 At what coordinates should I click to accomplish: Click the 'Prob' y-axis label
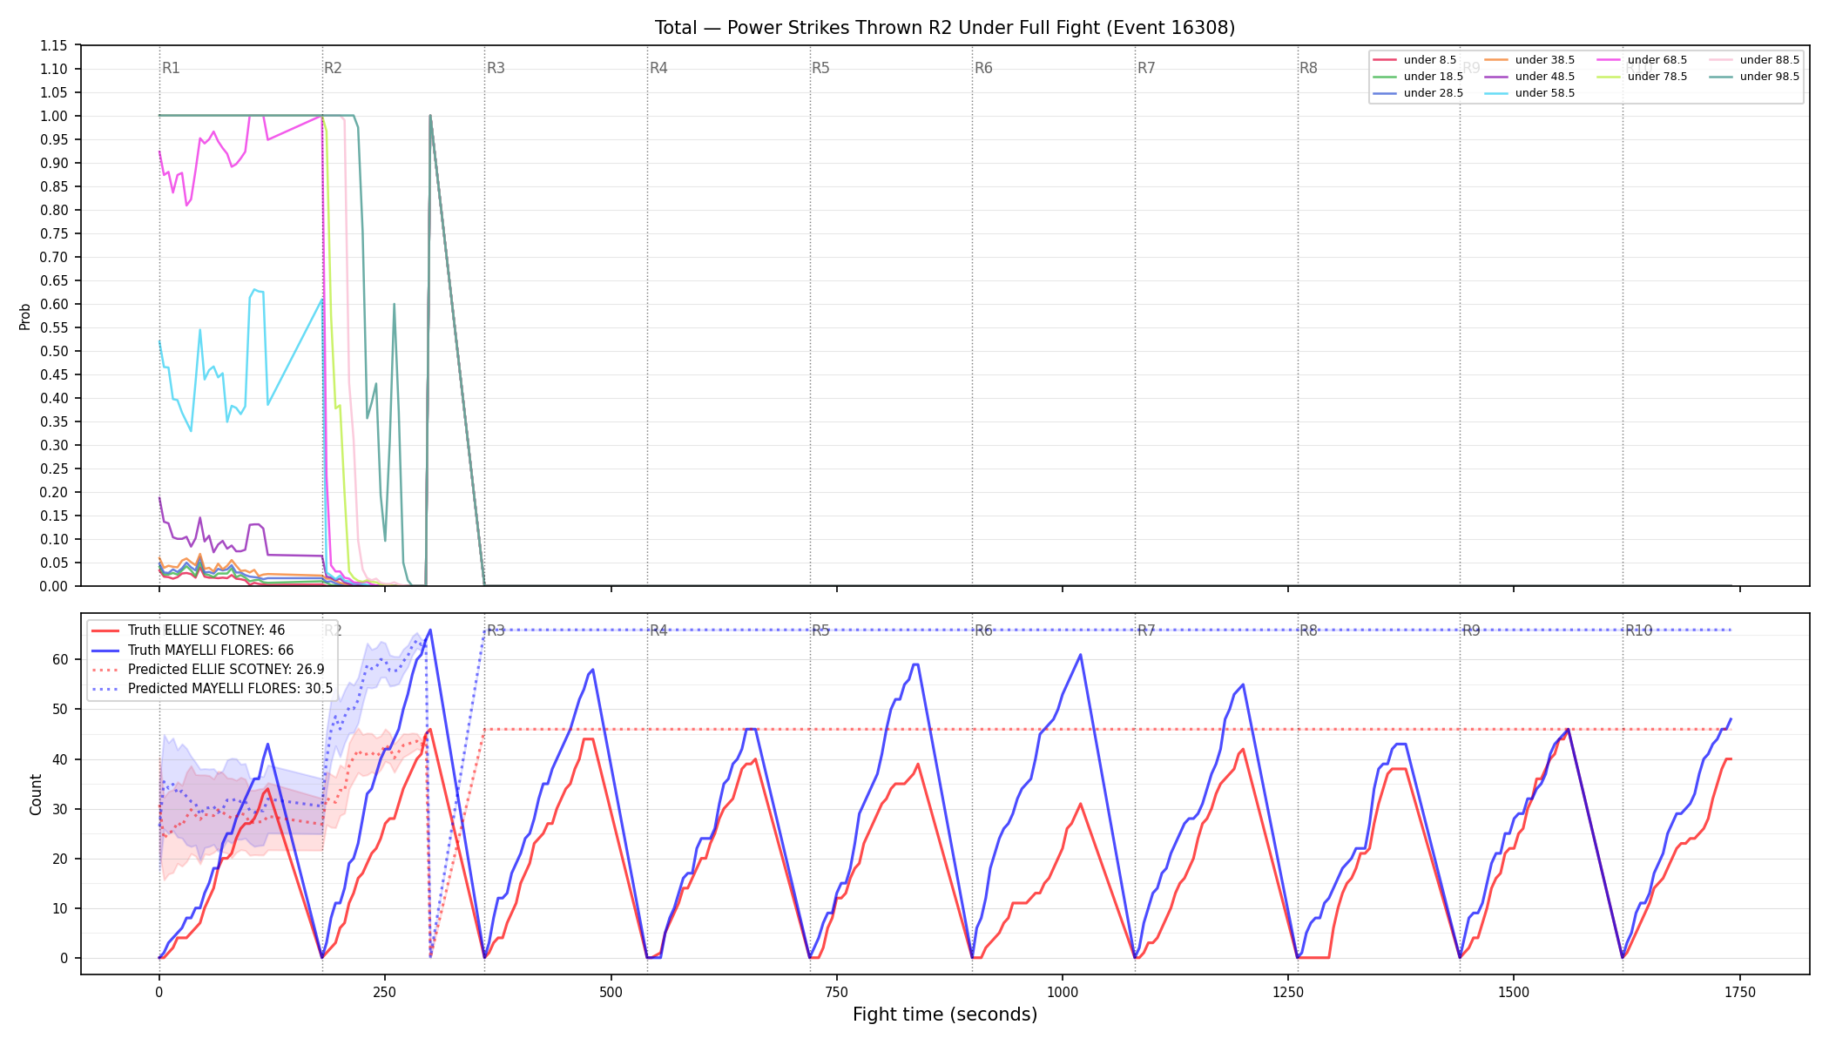(x=25, y=316)
